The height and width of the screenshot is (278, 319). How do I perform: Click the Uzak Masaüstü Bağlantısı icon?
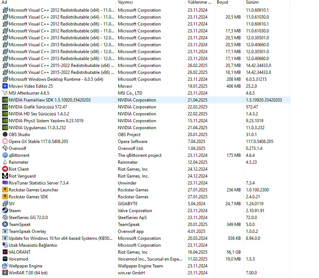click(x=5, y=245)
